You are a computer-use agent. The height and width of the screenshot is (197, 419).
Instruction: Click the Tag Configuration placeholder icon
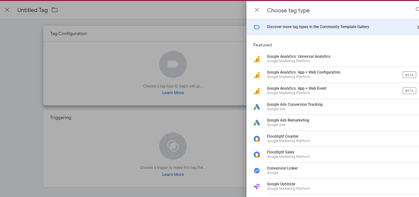[x=173, y=64]
